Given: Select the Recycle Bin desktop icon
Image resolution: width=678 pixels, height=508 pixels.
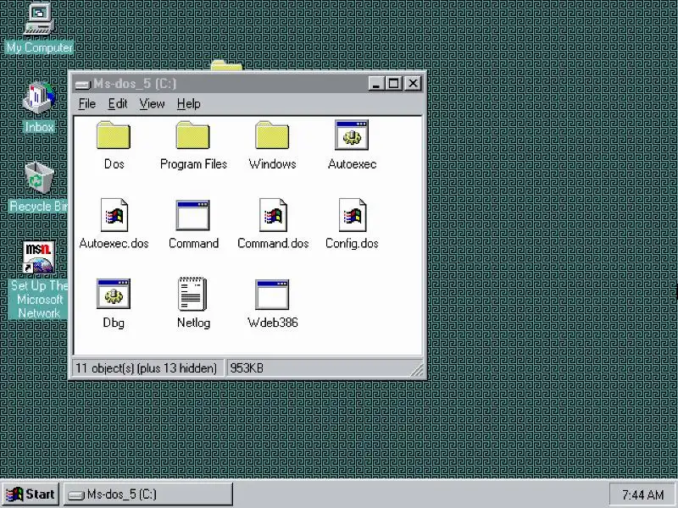Looking at the screenshot, I should (x=39, y=178).
